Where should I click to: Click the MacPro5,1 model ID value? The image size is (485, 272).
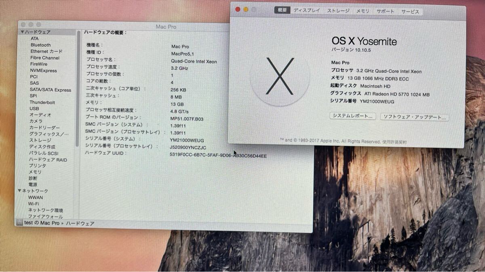[x=183, y=54]
